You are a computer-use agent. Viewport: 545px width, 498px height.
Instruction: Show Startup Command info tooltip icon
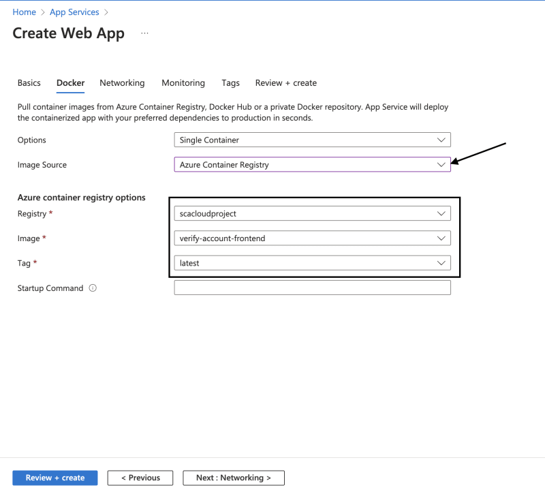[93, 288]
